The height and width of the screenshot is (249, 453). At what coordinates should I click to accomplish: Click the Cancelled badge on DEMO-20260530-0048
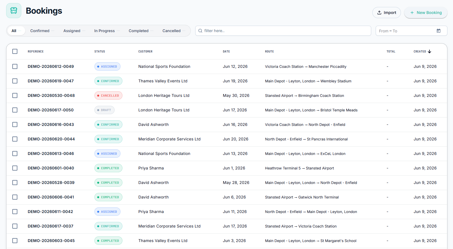tap(108, 95)
